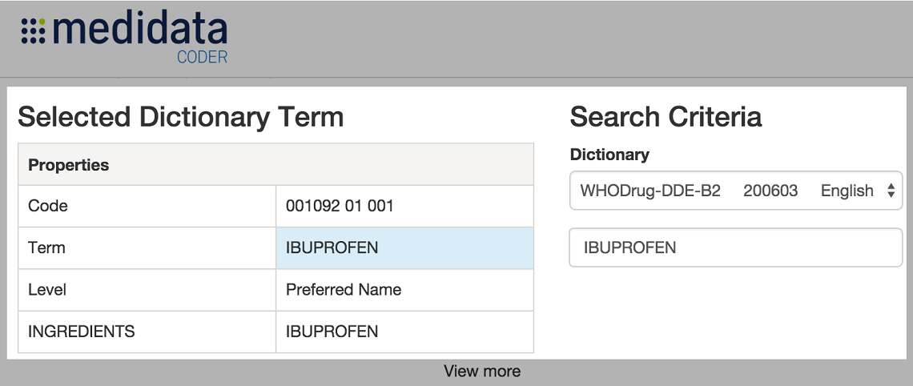Click the INGREDIENTS IBUPROFEN value cell
Image resolution: width=913 pixels, height=386 pixels.
click(x=404, y=332)
